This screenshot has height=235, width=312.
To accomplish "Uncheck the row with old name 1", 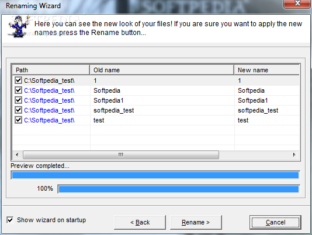I will [x=18, y=80].
